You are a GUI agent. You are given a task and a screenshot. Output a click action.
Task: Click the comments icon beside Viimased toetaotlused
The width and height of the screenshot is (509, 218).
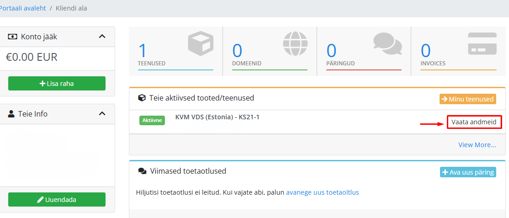click(142, 171)
